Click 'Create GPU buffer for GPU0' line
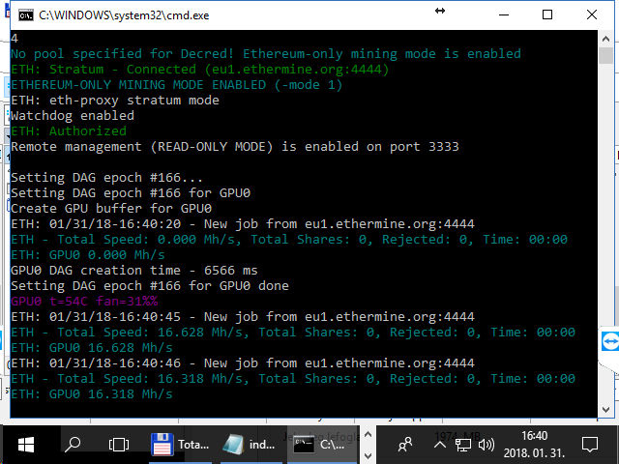Viewport: 619px width, 464px height. pyautogui.click(x=111, y=209)
